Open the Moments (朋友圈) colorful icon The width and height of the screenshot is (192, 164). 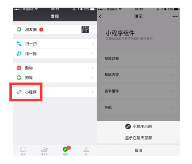[19, 29]
